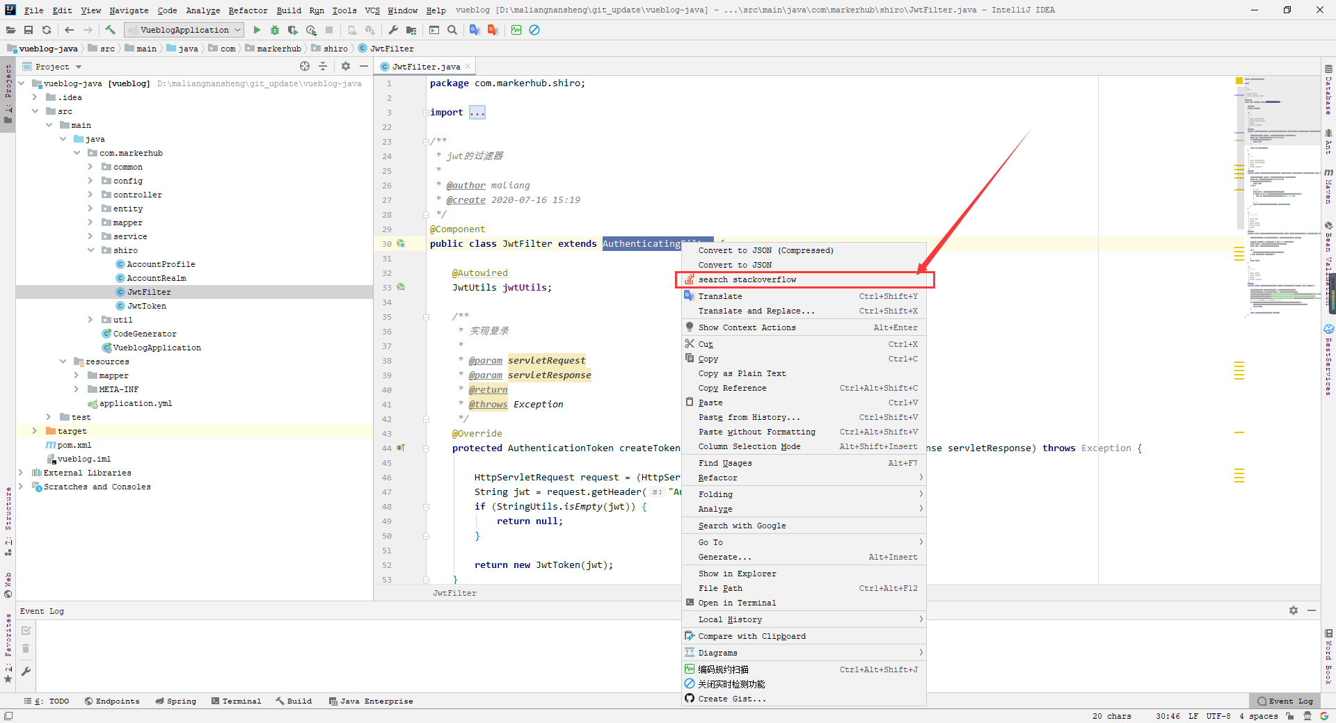Select Show Context Actions entry
Screen dimensions: 1336x723
tap(804, 327)
